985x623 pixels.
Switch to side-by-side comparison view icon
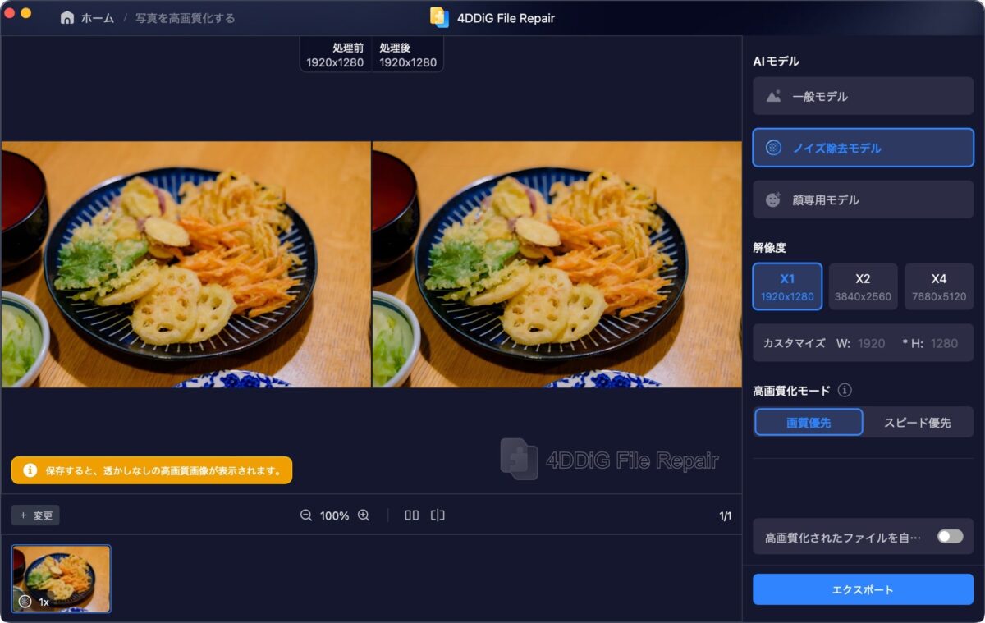[x=412, y=515]
